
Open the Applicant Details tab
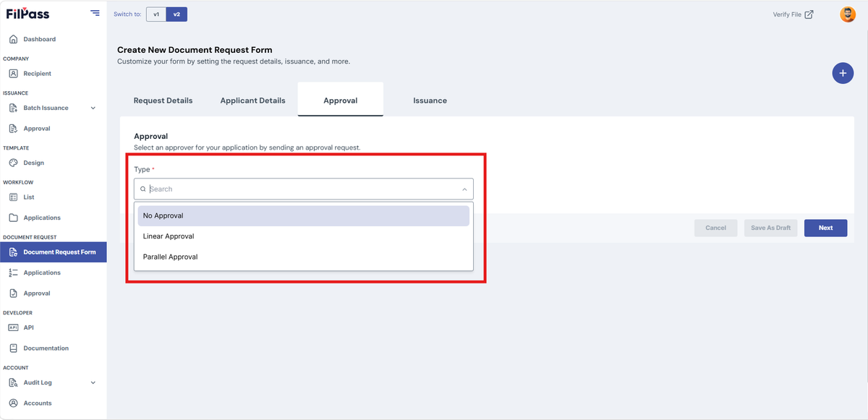pyautogui.click(x=252, y=100)
